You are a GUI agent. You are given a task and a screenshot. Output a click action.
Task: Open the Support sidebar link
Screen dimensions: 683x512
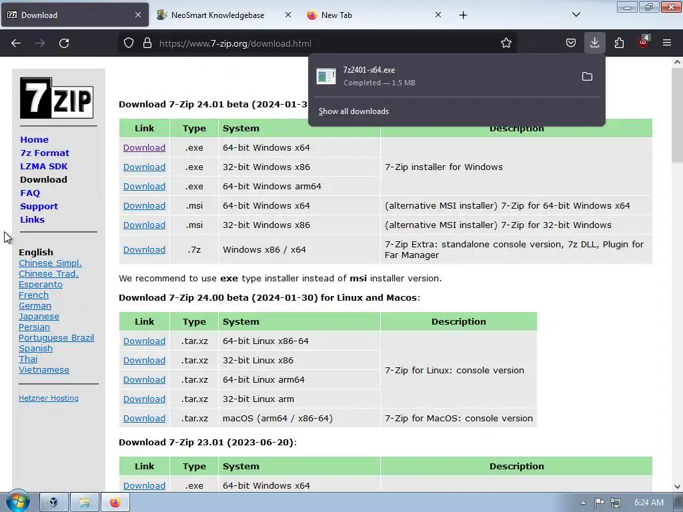click(x=39, y=207)
